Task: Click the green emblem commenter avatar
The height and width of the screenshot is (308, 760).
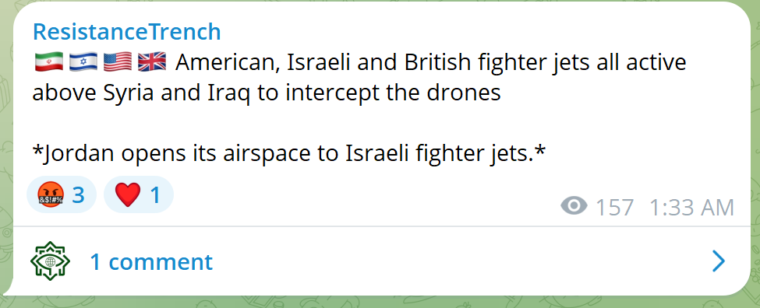Action: point(51,261)
